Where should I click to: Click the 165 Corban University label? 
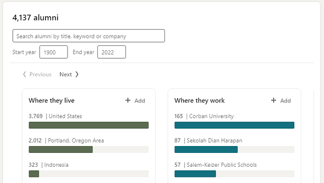(204, 116)
